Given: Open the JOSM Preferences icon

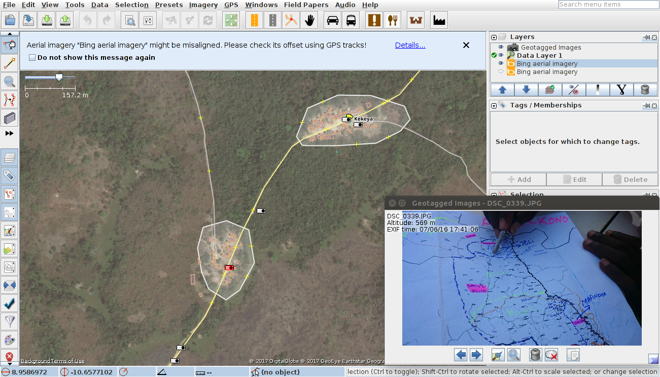Looking at the screenshot, I should pos(148,20).
